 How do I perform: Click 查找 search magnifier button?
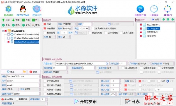click(35, 25)
